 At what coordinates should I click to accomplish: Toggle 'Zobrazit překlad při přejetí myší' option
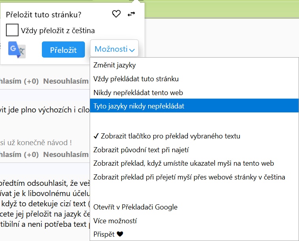click(x=189, y=177)
